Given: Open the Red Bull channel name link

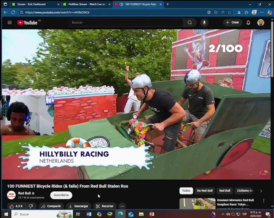Looking at the screenshot, I should tap(25, 193).
